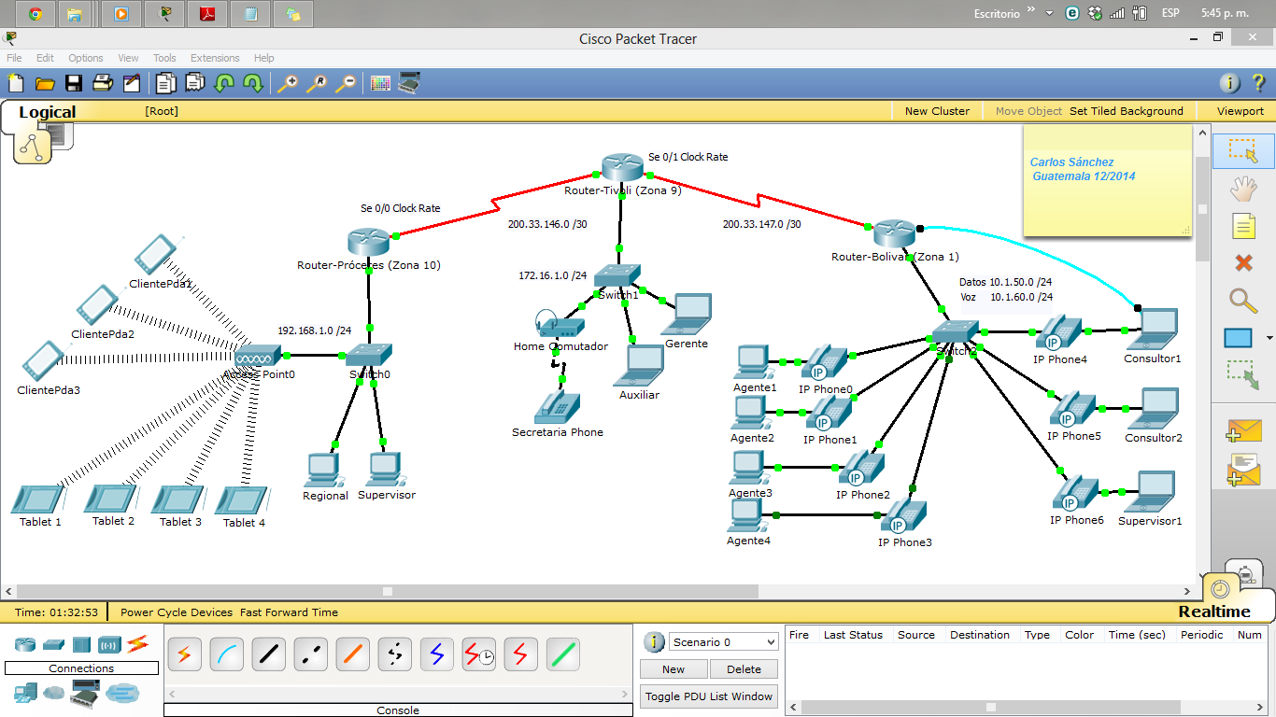The width and height of the screenshot is (1276, 717).
Task: Select the Serial DCE connection type
Action: (478, 654)
